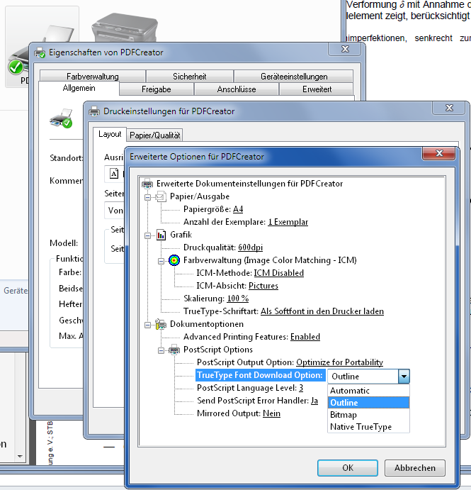Screen dimensions: 471x490
Task: Choose Outline in the dropdown list
Action: coord(368,403)
